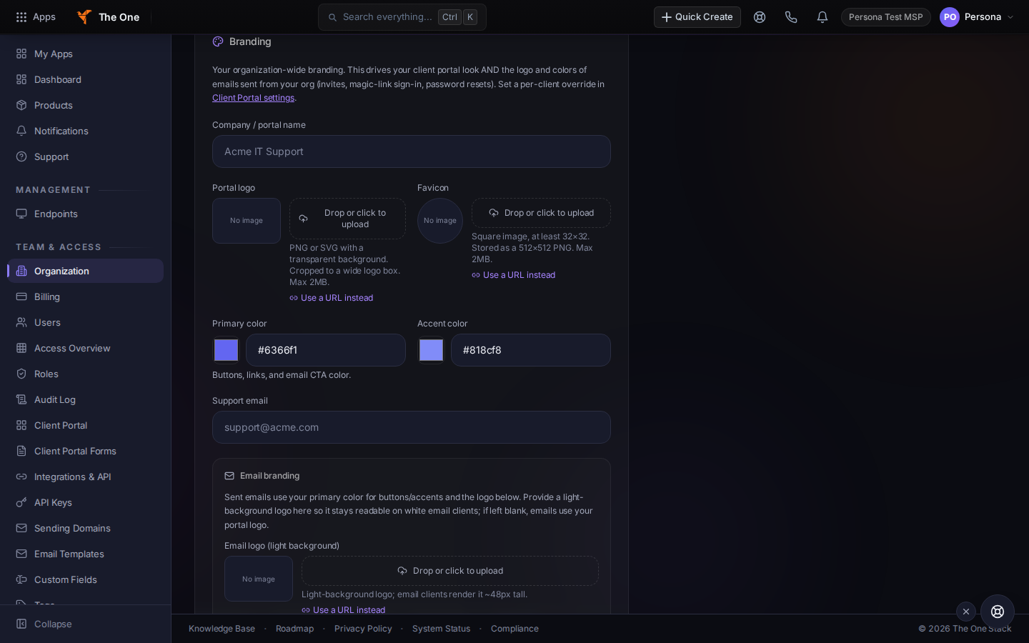Click Favicon No image circle
The image size is (1029, 643).
[440, 221]
